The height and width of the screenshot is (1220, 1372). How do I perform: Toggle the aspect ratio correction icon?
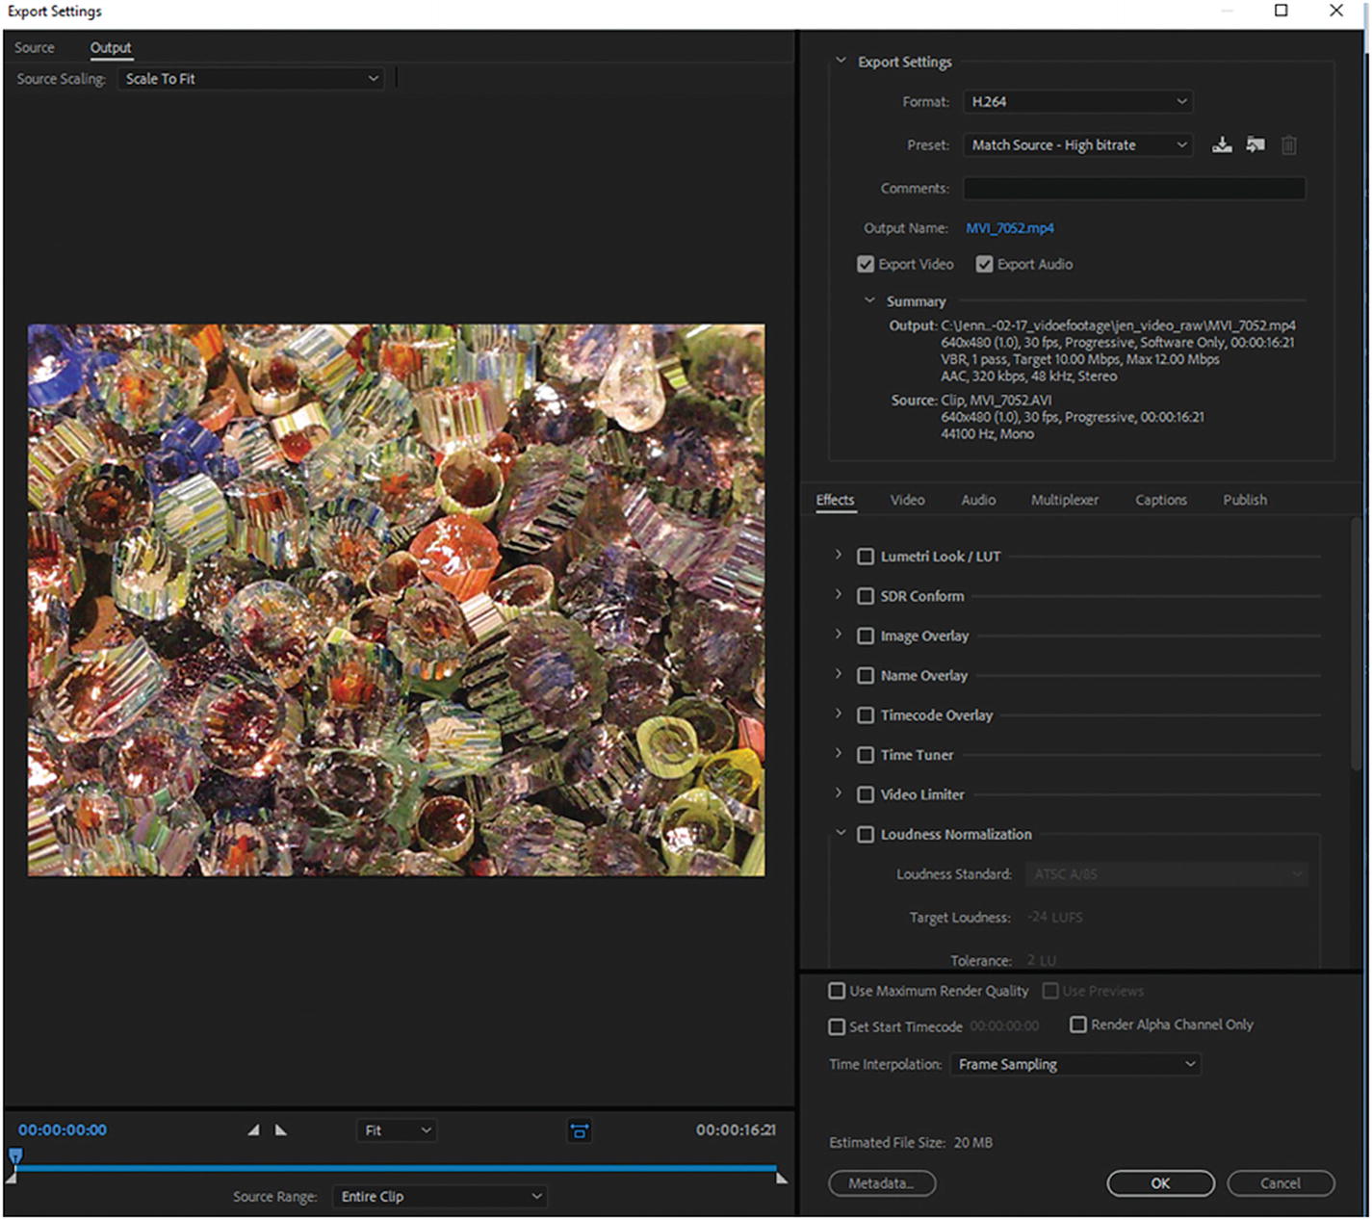point(580,1131)
